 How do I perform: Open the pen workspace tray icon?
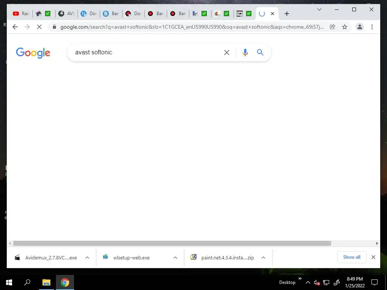[x=337, y=282]
